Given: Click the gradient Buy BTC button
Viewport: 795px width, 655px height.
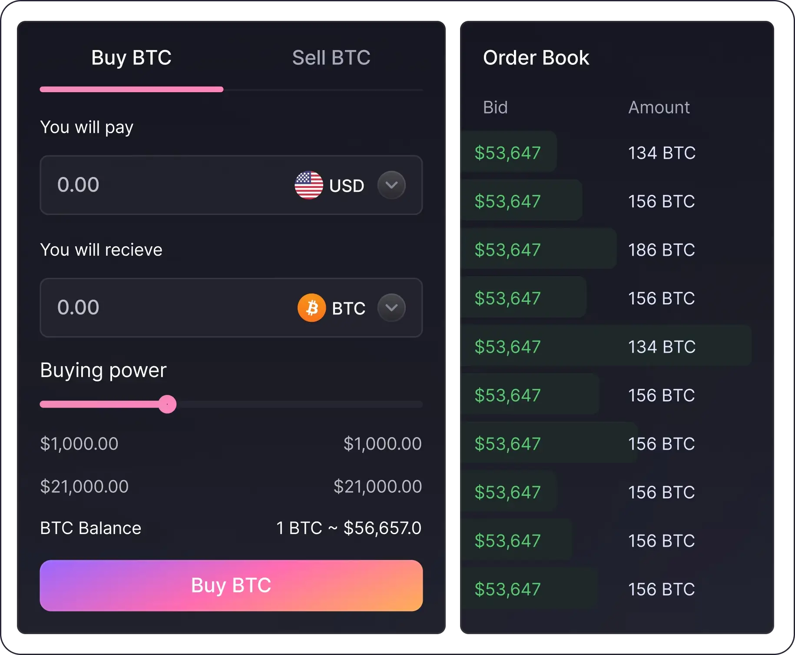Looking at the screenshot, I should 231,585.
